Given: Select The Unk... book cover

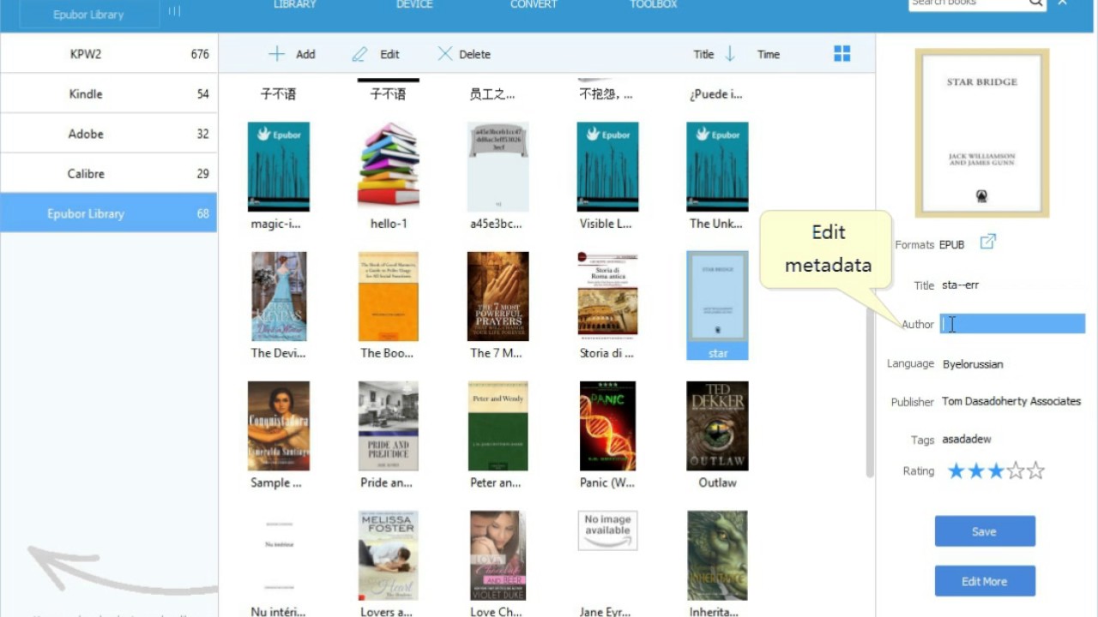Looking at the screenshot, I should (x=717, y=166).
